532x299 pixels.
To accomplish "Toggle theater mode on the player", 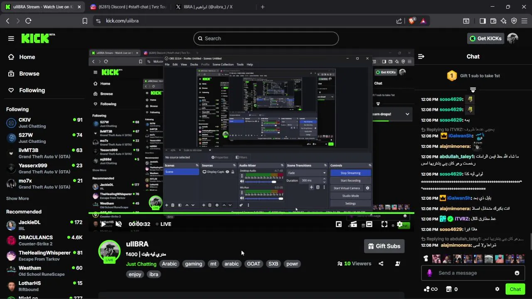I will click(369, 224).
